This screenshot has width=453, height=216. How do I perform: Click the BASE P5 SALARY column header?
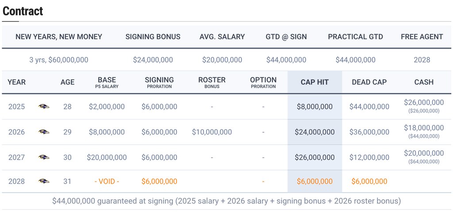pyautogui.click(x=107, y=82)
